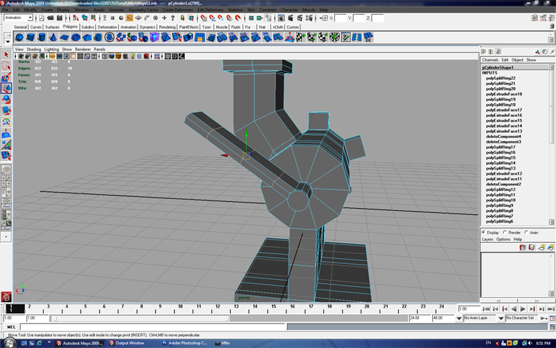Image resolution: width=556 pixels, height=348 pixels.
Task: Choose the Render layer radio button
Action: [505, 232]
